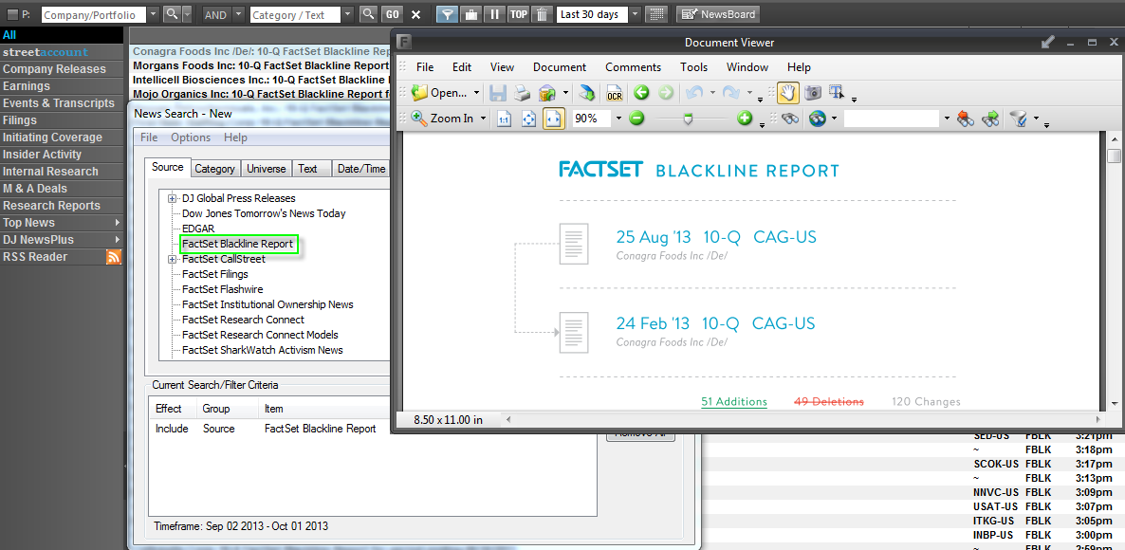Open the Document menu

click(560, 67)
